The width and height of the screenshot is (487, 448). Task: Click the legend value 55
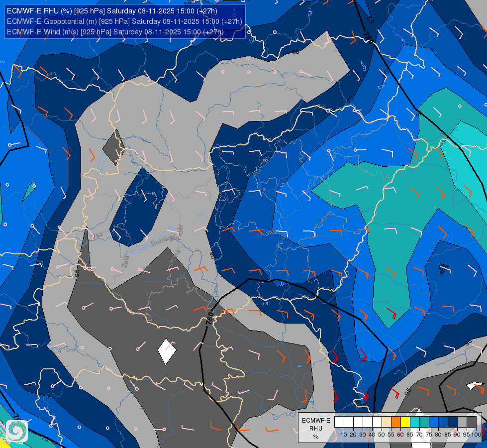pyautogui.click(x=391, y=435)
